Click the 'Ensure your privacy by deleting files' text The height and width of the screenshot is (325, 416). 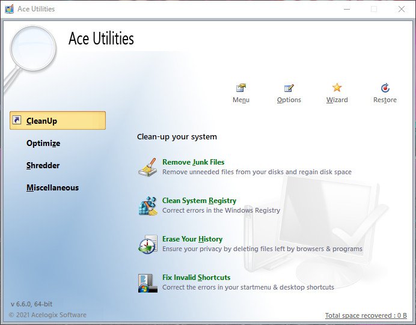[262, 249]
